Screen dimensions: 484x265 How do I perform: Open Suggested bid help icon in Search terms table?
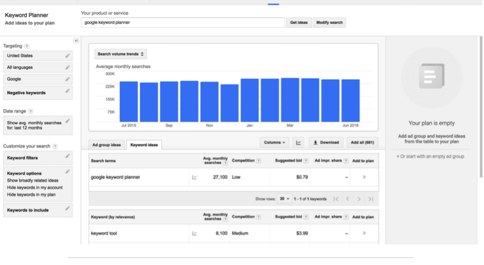click(x=306, y=161)
